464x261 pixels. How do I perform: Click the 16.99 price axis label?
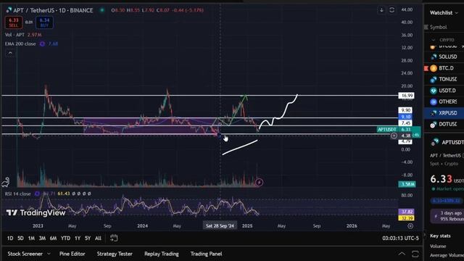point(406,95)
